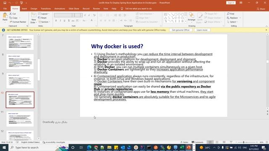269x151 pixels.
Task: Dismiss the genuine Office warning bar
Action: click(266, 30)
